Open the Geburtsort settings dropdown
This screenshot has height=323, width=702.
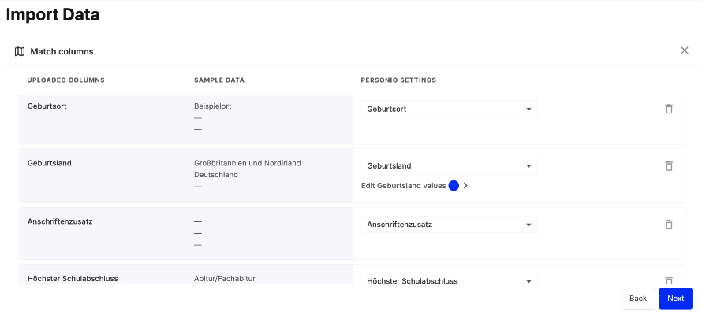pos(449,110)
